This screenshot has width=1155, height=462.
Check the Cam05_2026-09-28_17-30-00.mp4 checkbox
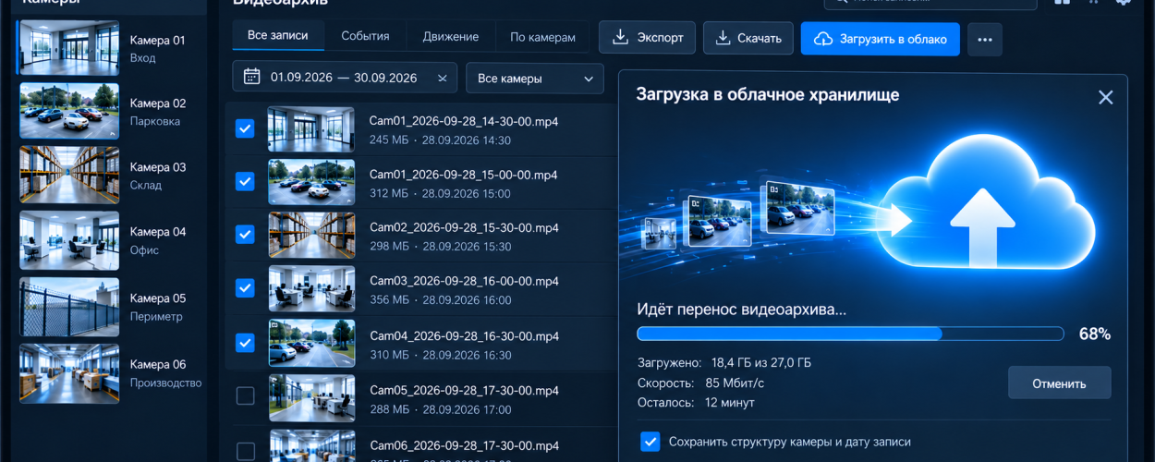tap(245, 396)
